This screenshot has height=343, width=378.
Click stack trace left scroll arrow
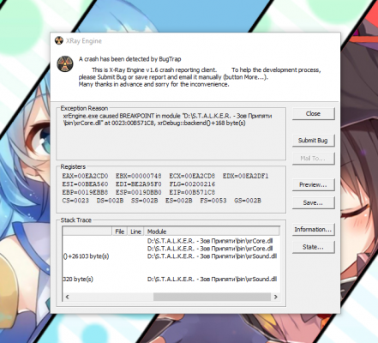67,297
